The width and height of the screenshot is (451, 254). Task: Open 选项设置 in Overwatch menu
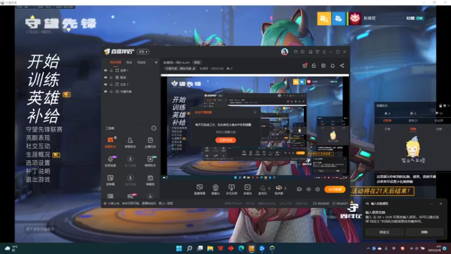click(38, 163)
